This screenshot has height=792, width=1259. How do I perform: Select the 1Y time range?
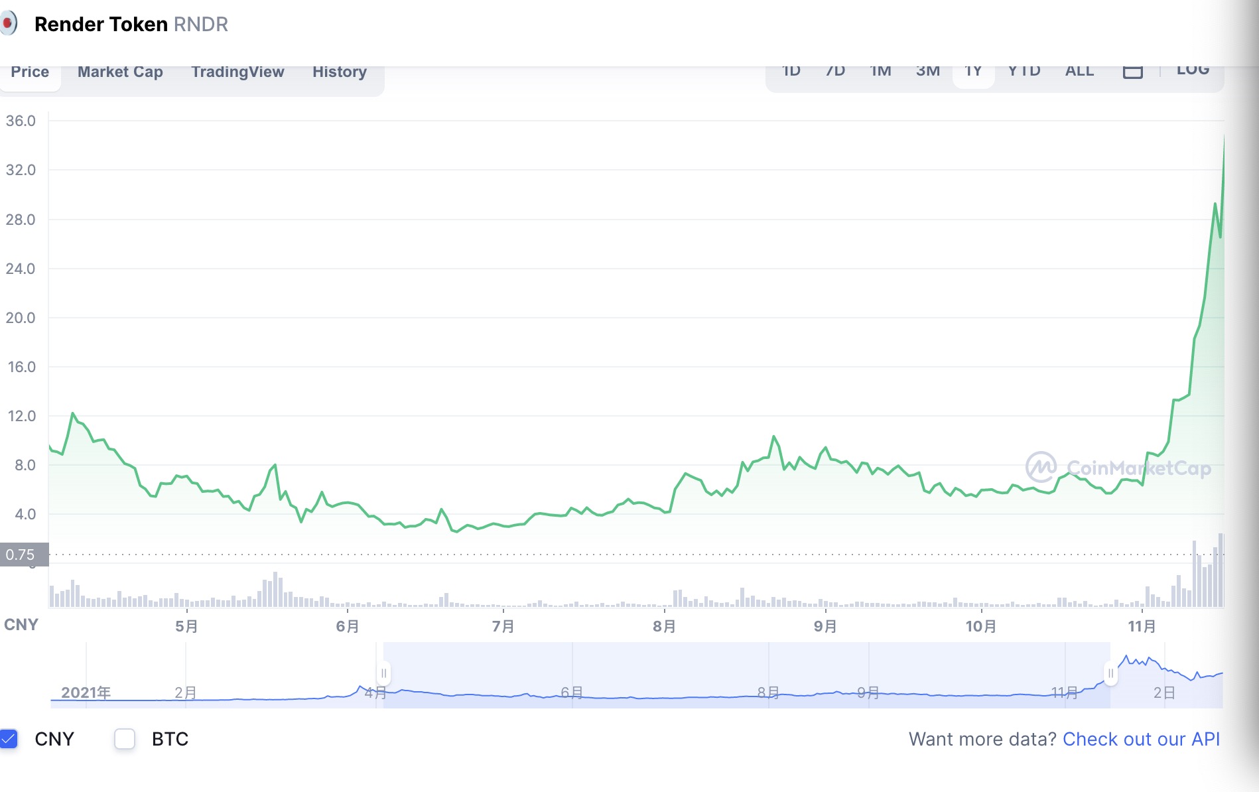(x=973, y=72)
